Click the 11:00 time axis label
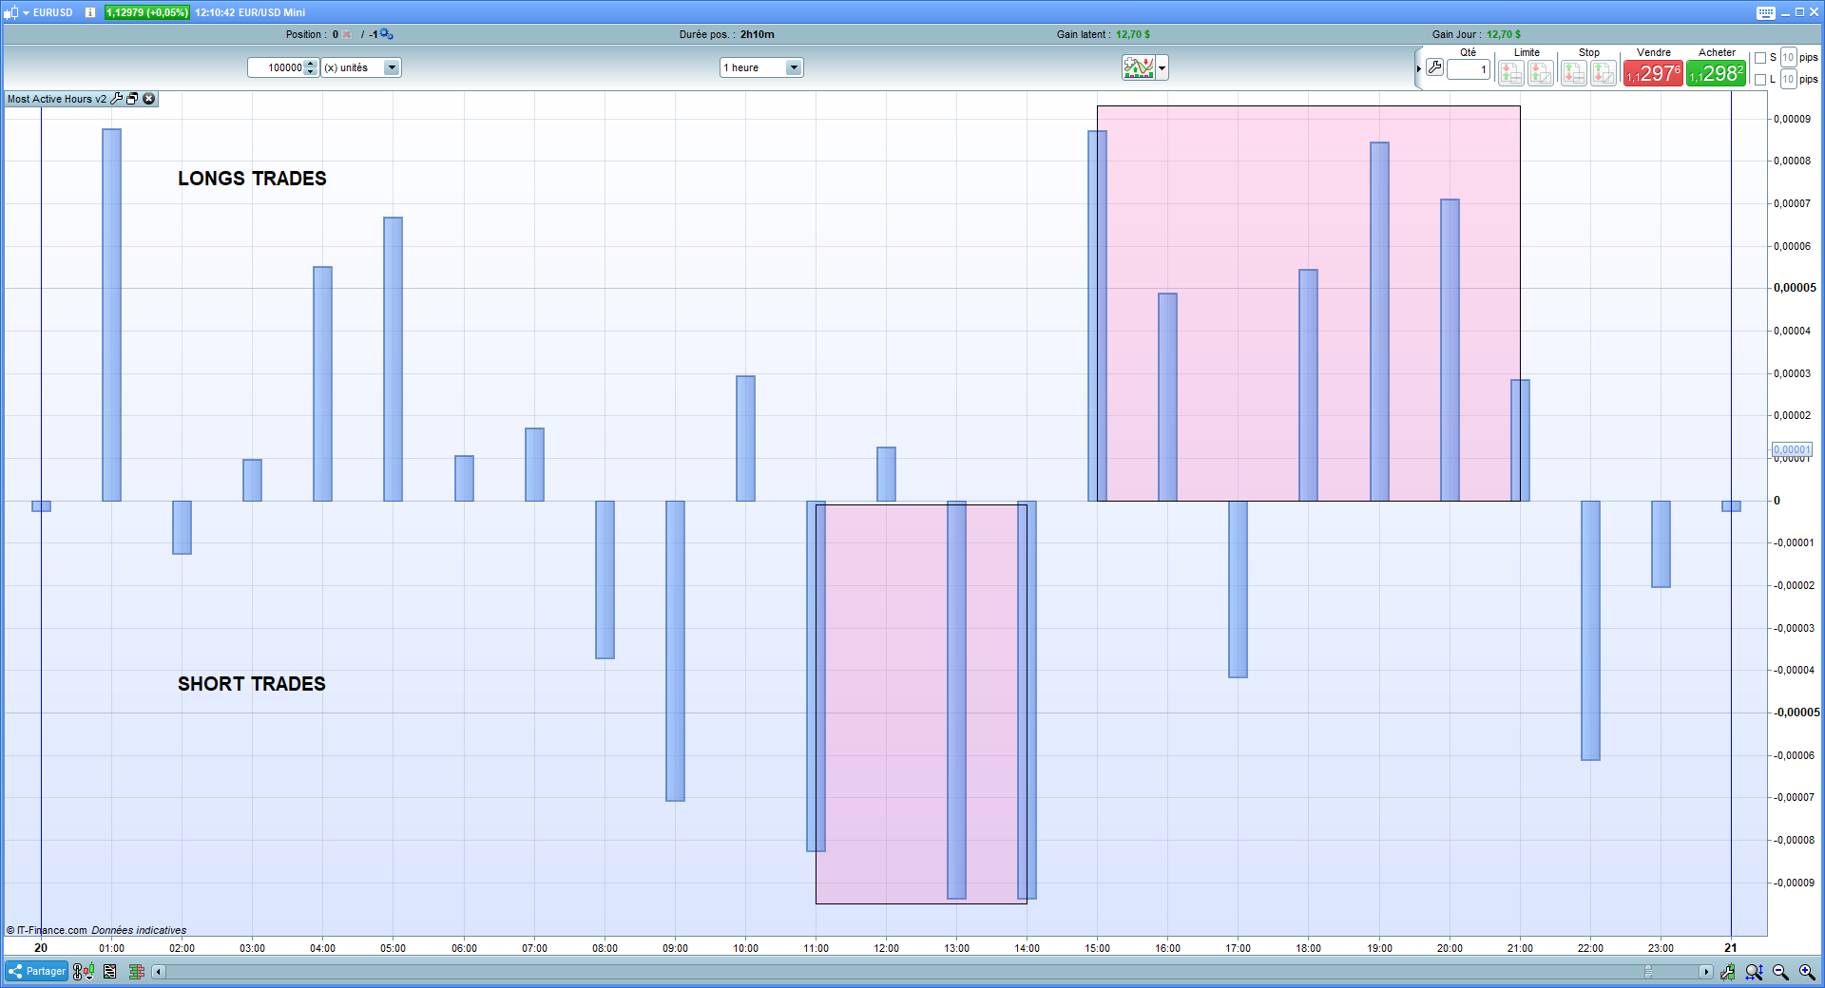The height and width of the screenshot is (988, 1825). 816,948
